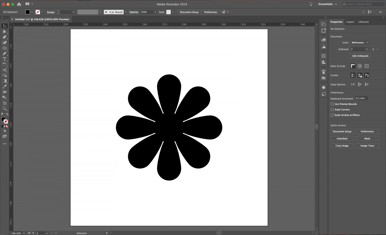Toggle Show Rulers in Ruler & Grids
This screenshot has width=386, height=235.
353,66
